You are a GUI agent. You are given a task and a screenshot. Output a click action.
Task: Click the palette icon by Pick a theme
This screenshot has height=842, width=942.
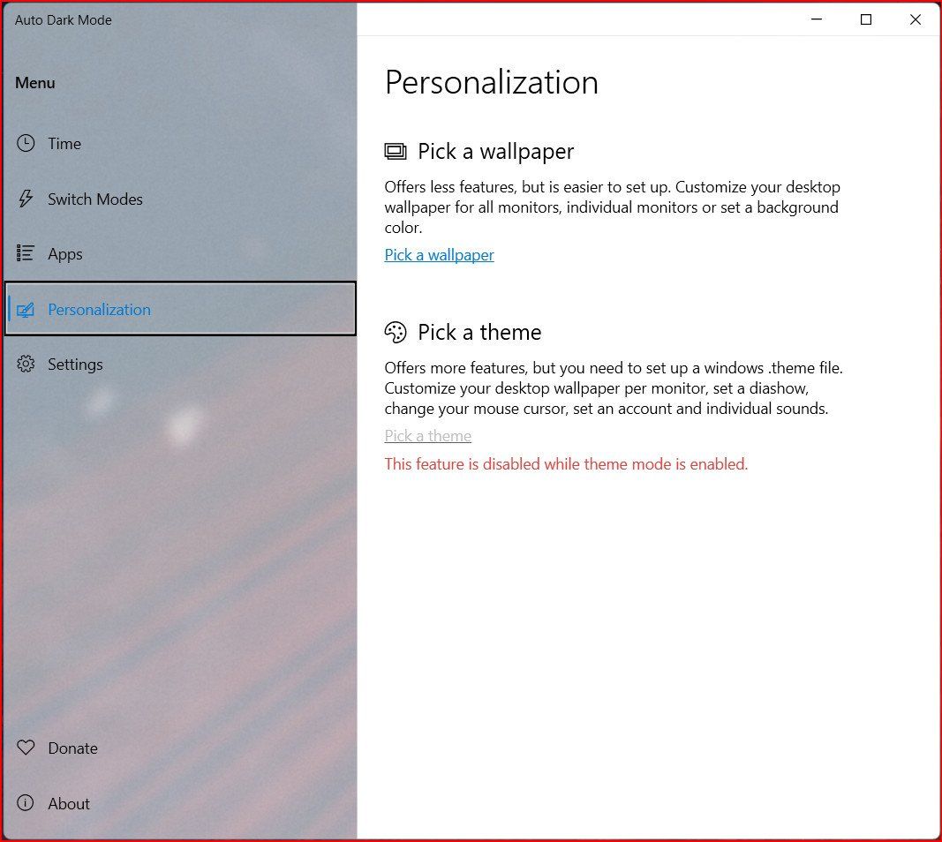point(396,332)
